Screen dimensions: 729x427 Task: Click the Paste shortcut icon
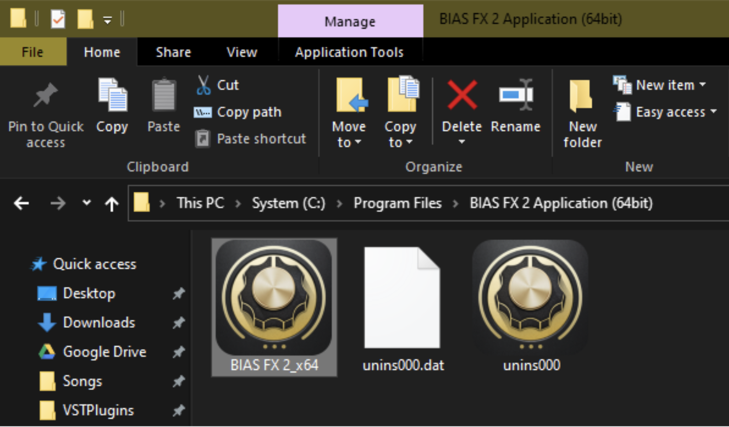pos(202,139)
